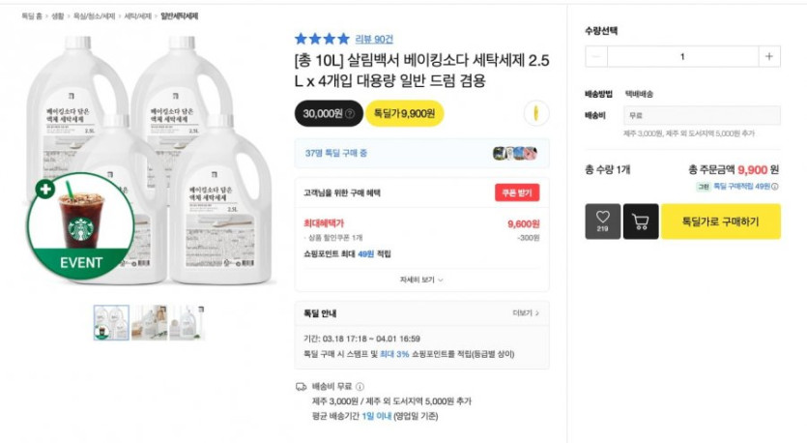807x443 pixels.
Task: Click the red 쿠폰 받기 button
Action: (x=516, y=192)
